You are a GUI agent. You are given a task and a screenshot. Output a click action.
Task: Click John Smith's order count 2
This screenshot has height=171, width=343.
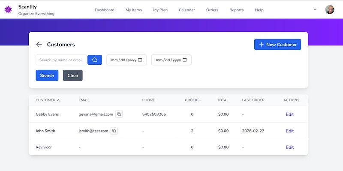192,131
